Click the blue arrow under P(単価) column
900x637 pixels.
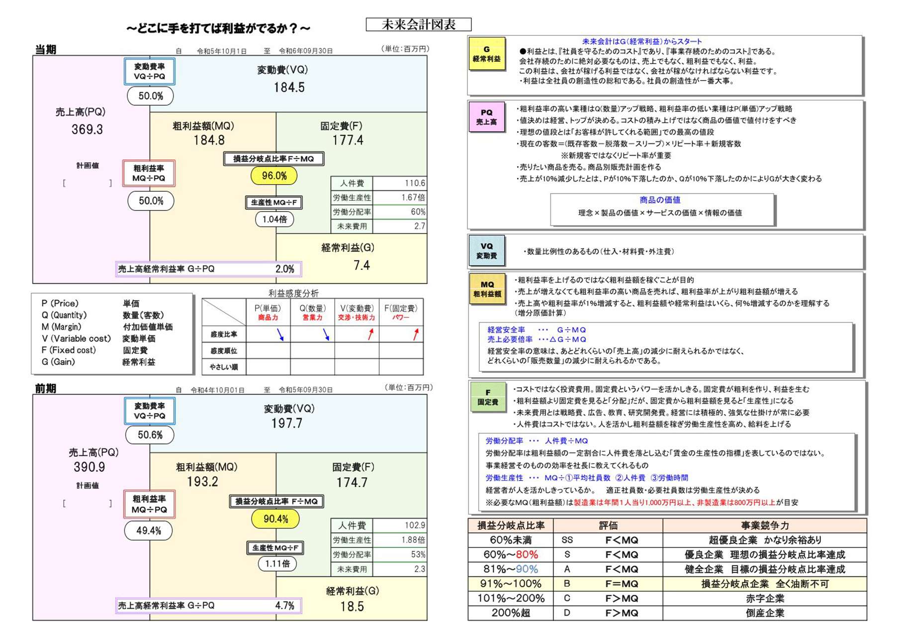(x=280, y=334)
